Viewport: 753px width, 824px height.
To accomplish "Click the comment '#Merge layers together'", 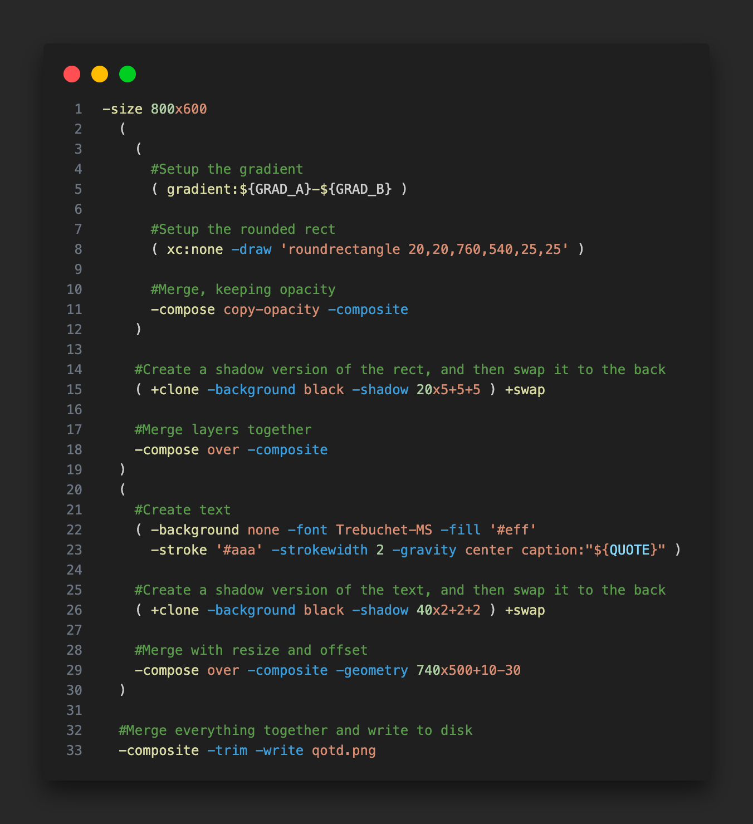I will pos(223,430).
